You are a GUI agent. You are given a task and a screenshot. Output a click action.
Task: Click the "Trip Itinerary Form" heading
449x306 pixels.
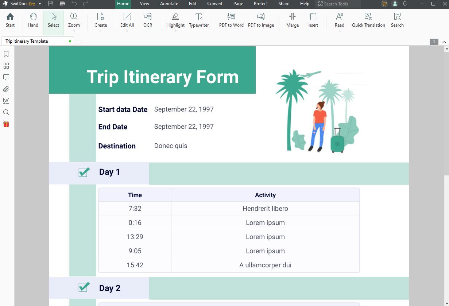(163, 77)
